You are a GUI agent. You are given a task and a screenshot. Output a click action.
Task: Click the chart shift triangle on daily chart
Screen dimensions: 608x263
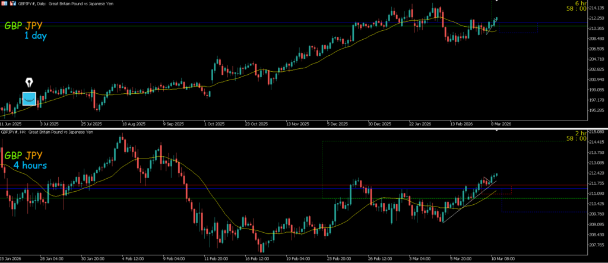(496, 1)
